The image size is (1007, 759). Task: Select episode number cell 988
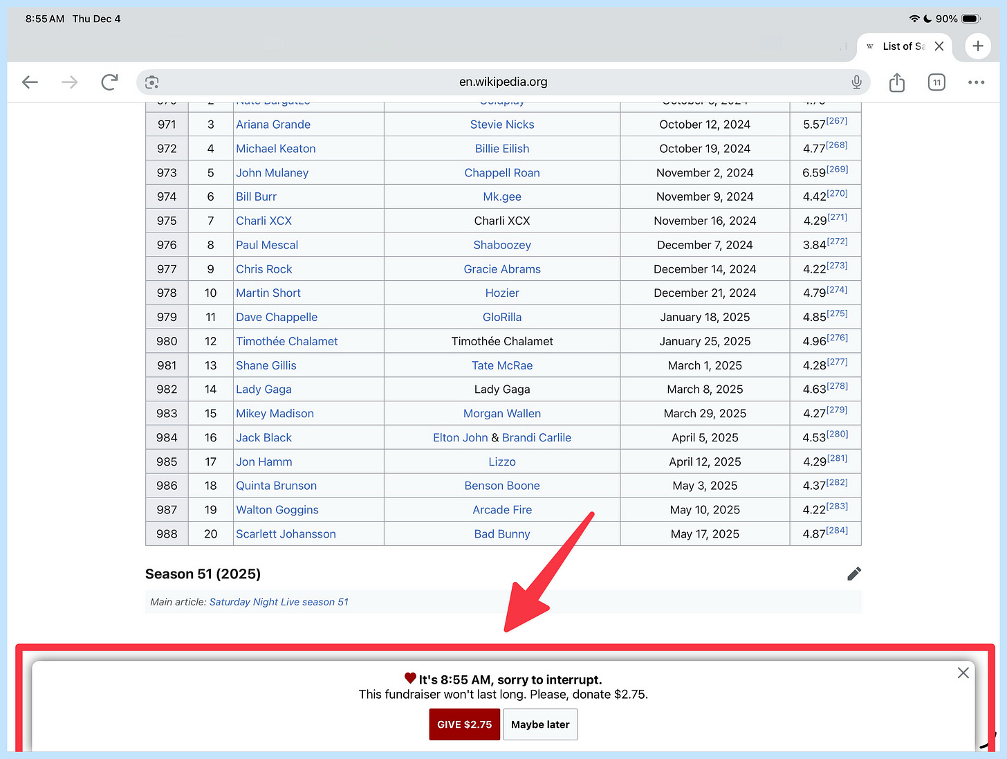[x=167, y=534]
